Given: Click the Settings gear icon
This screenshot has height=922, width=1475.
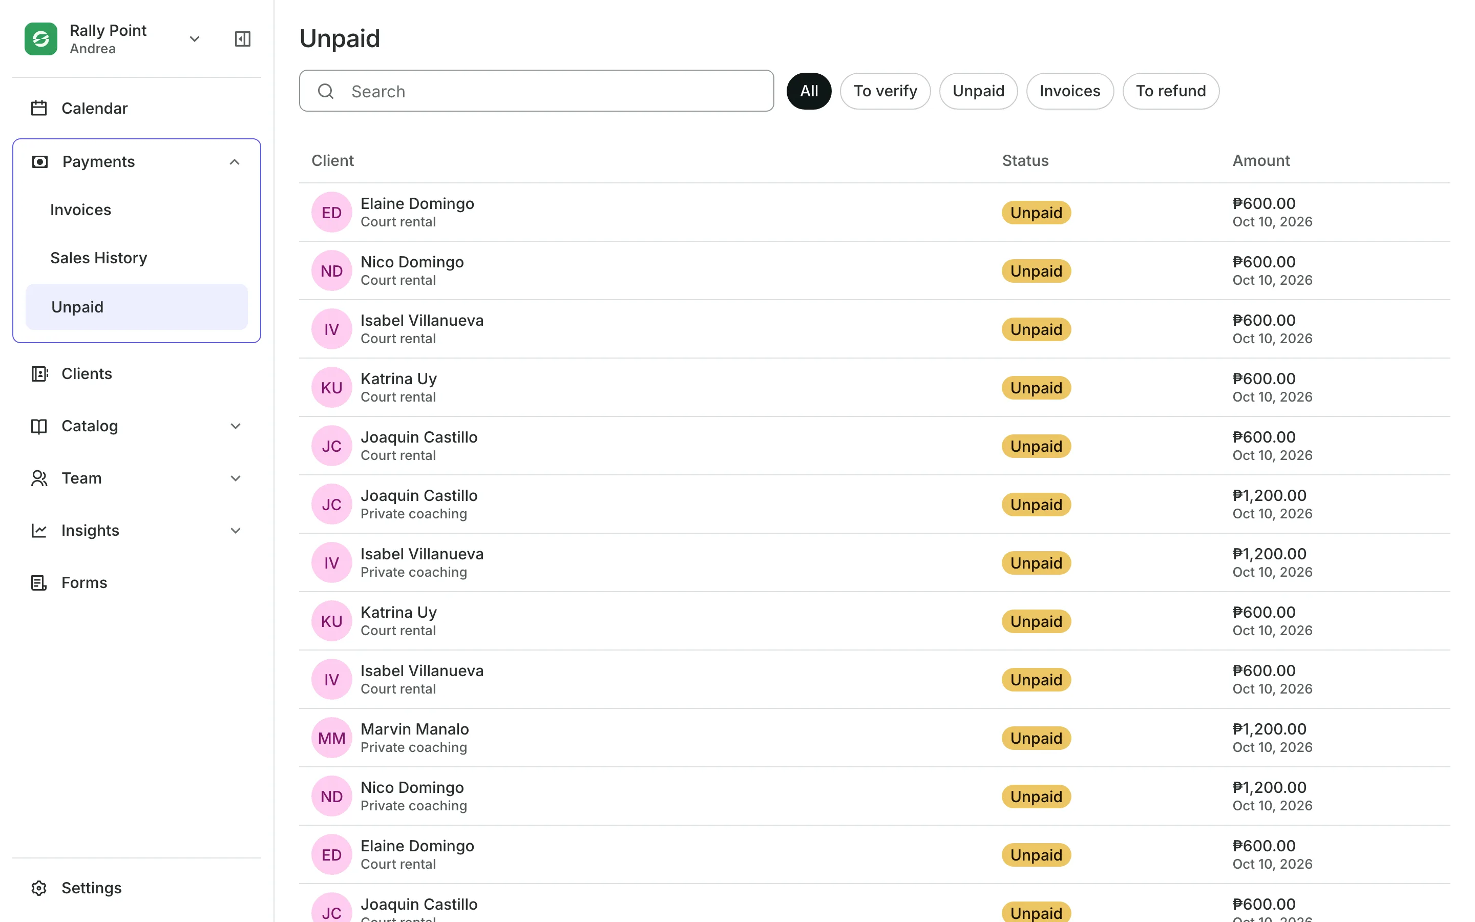Looking at the screenshot, I should (x=39, y=888).
